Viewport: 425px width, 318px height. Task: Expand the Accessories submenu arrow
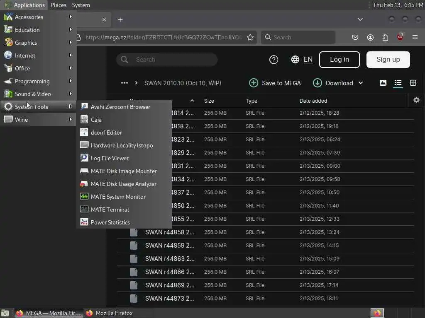pos(71,17)
